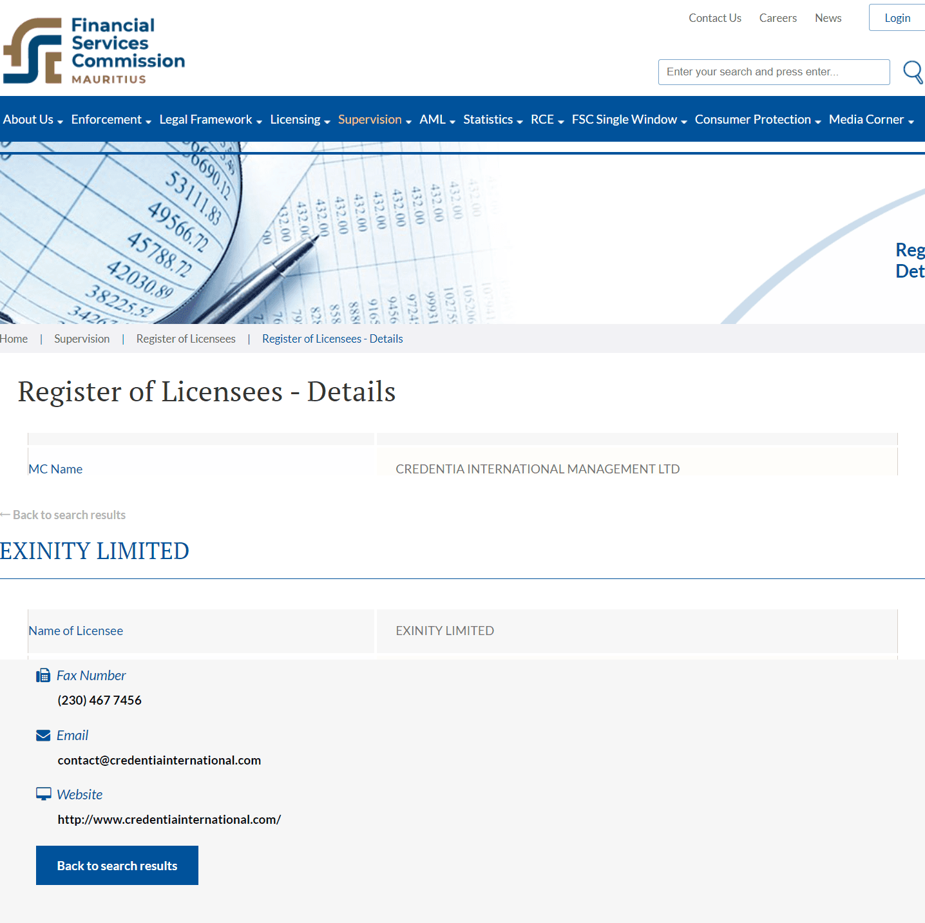
Task: Click Register of Licensees - Details breadcrumb
Action: point(332,339)
